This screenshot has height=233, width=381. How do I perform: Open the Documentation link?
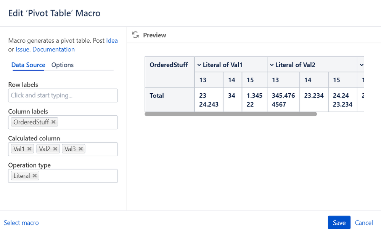tap(54, 49)
